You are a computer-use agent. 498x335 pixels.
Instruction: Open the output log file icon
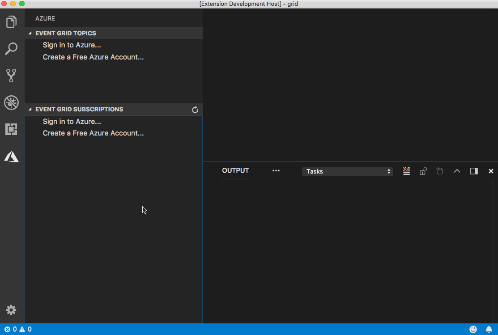440,171
